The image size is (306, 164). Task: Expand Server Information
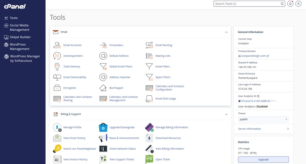click(x=263, y=129)
